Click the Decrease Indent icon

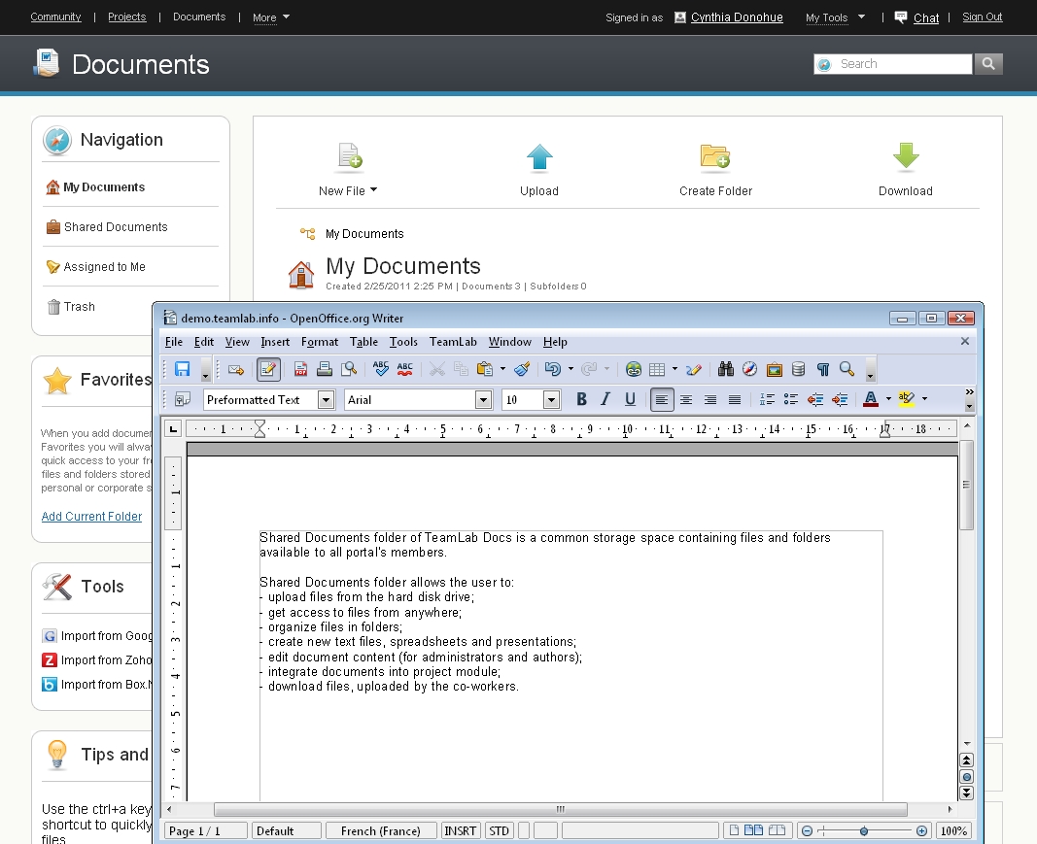tap(815, 399)
